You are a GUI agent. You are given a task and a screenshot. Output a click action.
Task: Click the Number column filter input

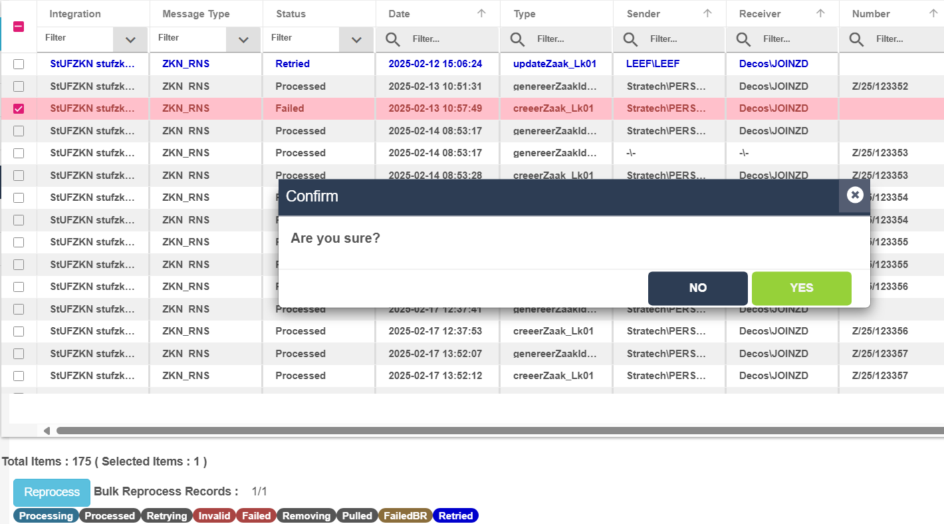coord(904,39)
